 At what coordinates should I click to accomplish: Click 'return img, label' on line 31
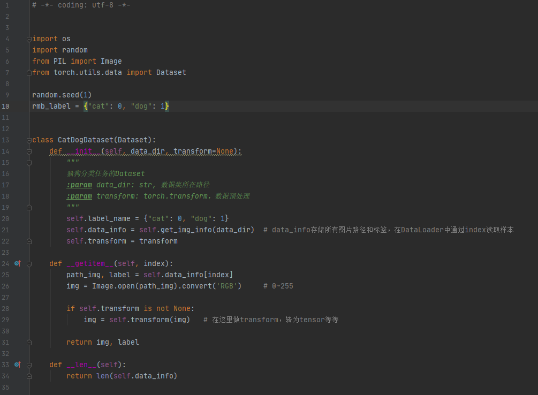(x=103, y=343)
